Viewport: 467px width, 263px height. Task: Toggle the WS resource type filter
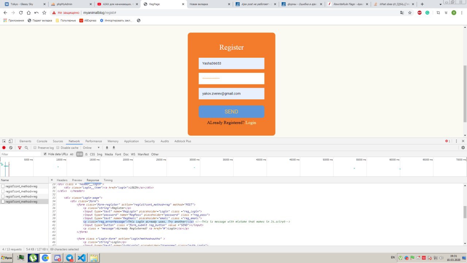point(133,154)
